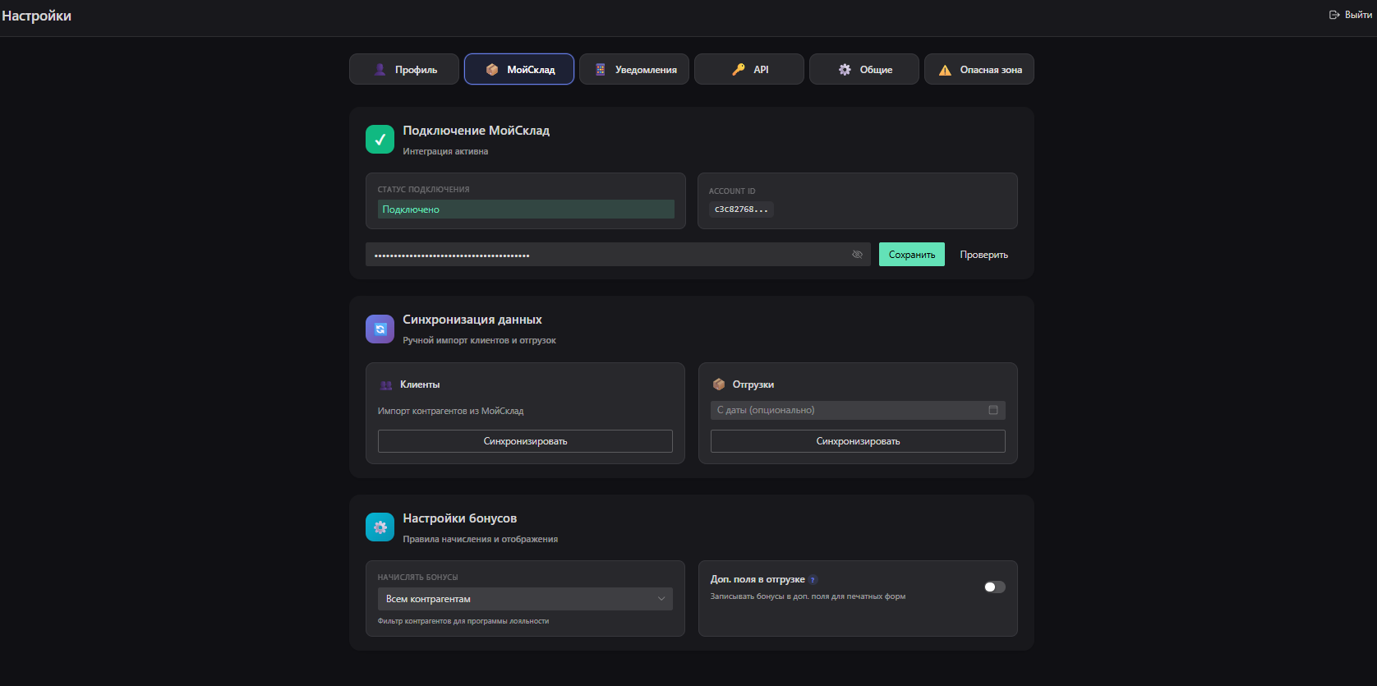Image resolution: width=1377 pixels, height=686 pixels.
Task: Click the Проверить button
Action: tap(983, 255)
